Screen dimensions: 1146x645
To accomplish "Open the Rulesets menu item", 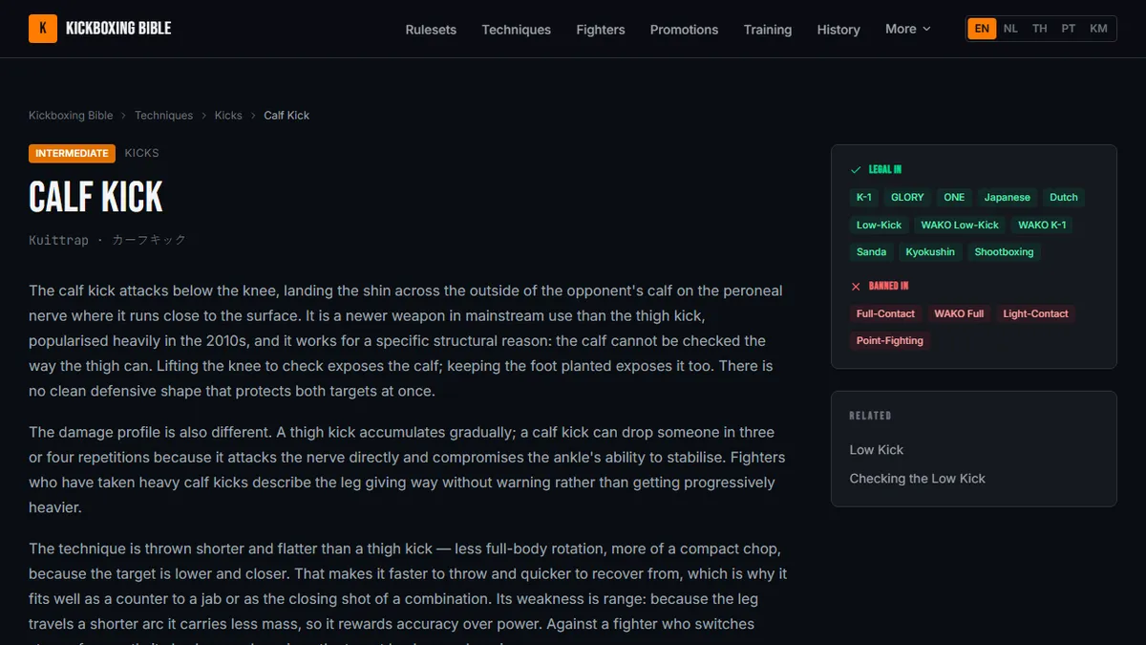I will tap(431, 30).
